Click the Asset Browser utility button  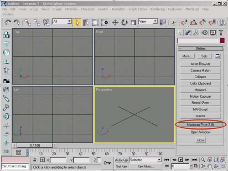click(200, 64)
